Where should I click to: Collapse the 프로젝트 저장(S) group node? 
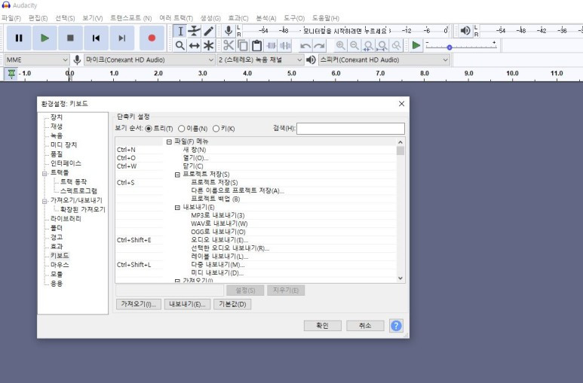[x=177, y=175]
